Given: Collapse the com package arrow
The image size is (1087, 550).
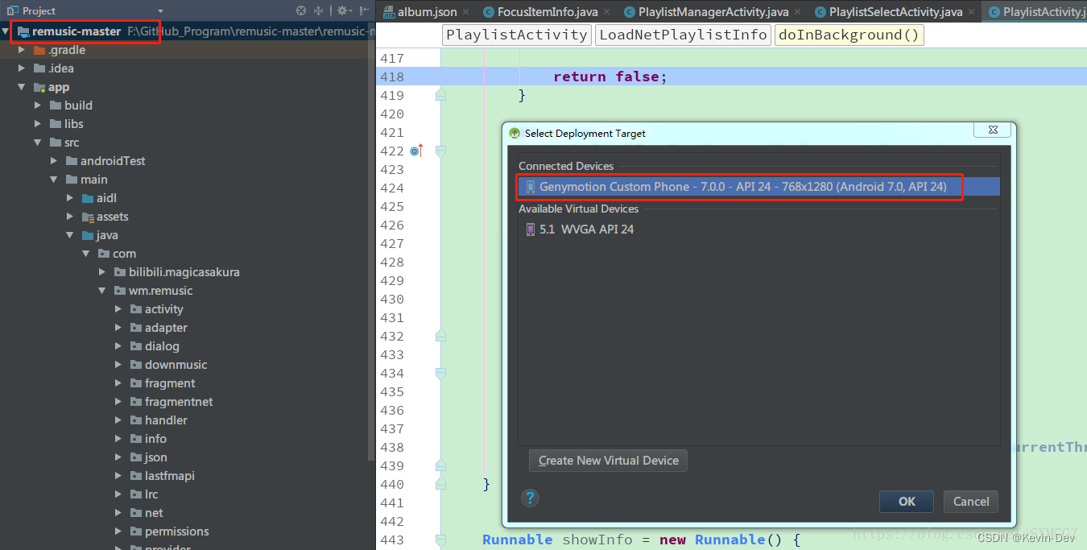Looking at the screenshot, I should (x=86, y=254).
